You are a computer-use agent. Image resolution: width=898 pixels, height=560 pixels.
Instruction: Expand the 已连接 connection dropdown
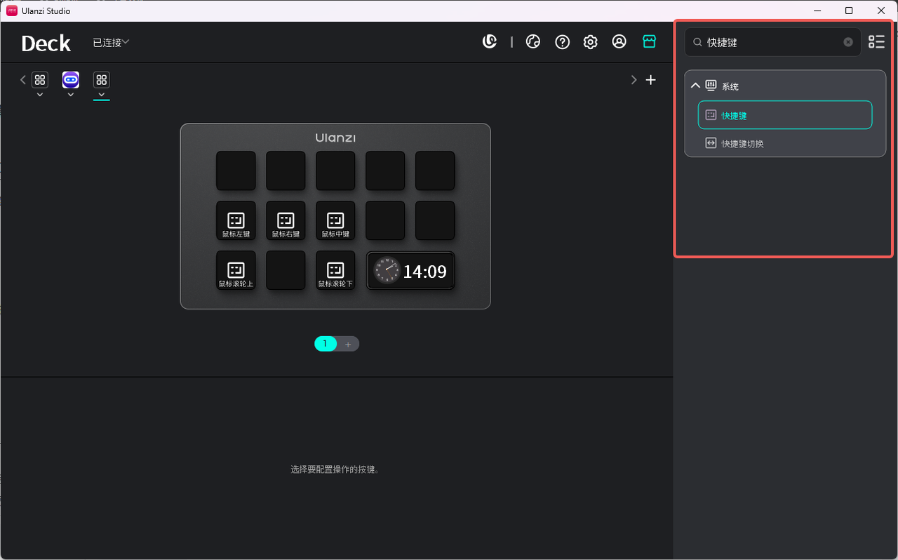pyautogui.click(x=111, y=43)
